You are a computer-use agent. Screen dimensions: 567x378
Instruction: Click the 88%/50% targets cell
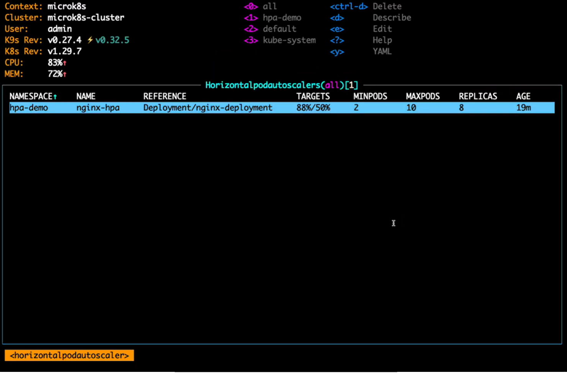(x=313, y=108)
